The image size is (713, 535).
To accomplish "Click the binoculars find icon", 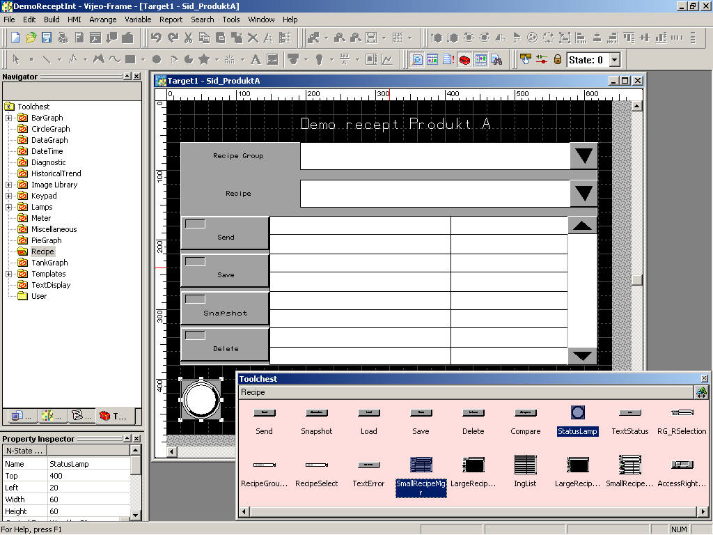I will coord(497,60).
